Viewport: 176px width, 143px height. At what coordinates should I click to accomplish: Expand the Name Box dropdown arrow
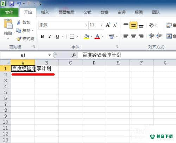point(50,55)
